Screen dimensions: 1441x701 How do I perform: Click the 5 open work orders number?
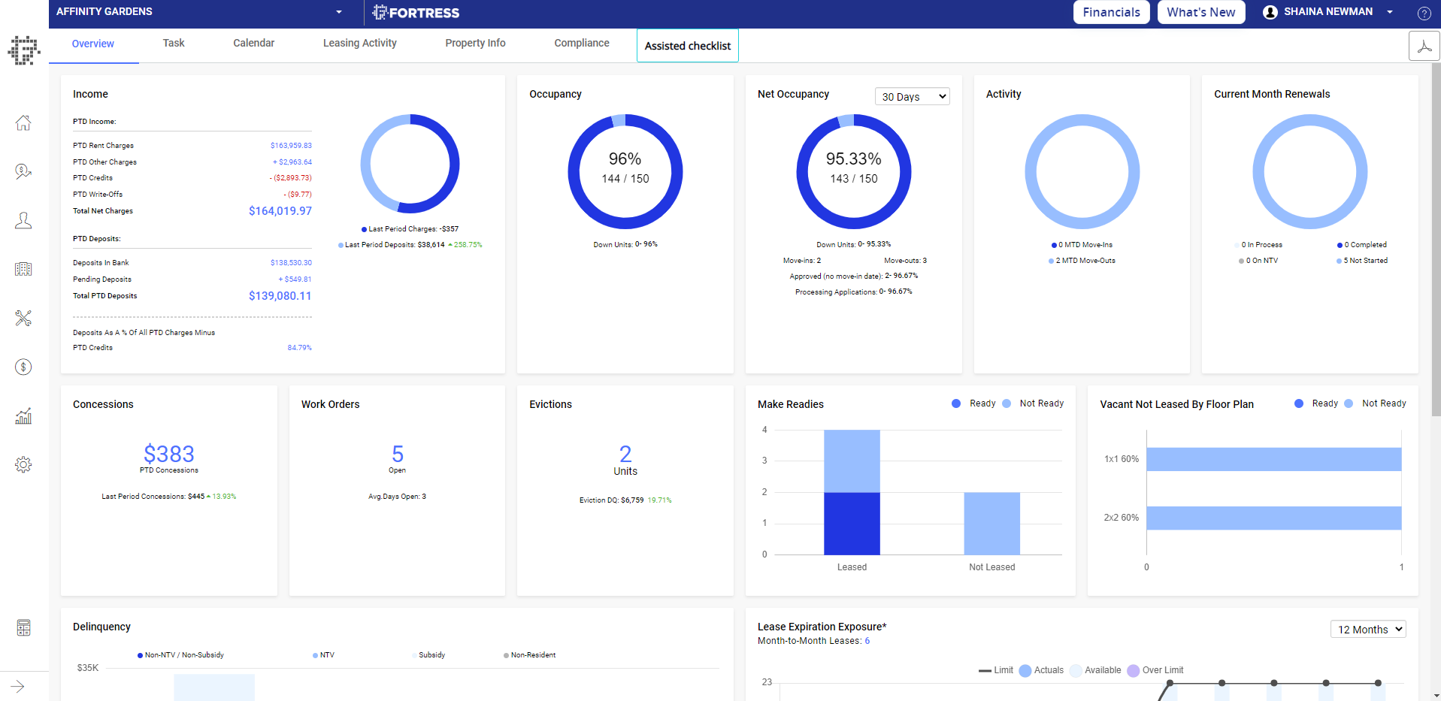(398, 454)
